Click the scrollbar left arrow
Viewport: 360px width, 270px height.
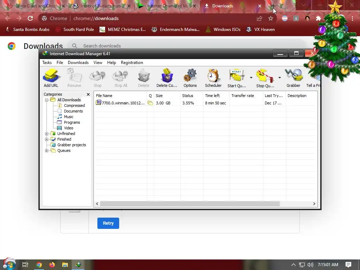(x=97, y=204)
